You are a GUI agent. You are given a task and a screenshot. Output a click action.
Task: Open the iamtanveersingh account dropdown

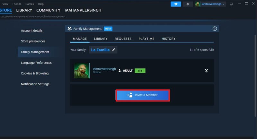213,4
